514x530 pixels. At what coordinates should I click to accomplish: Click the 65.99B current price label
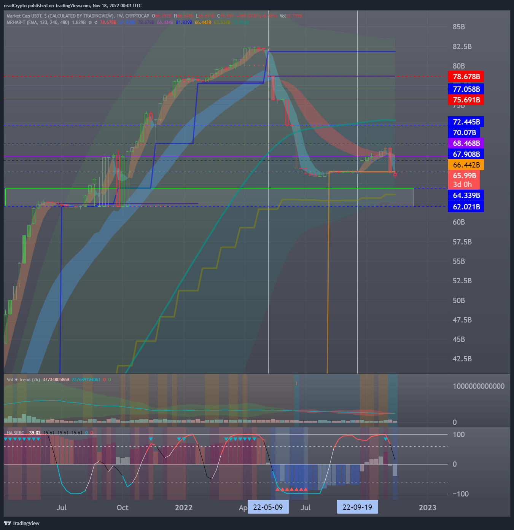(x=464, y=176)
